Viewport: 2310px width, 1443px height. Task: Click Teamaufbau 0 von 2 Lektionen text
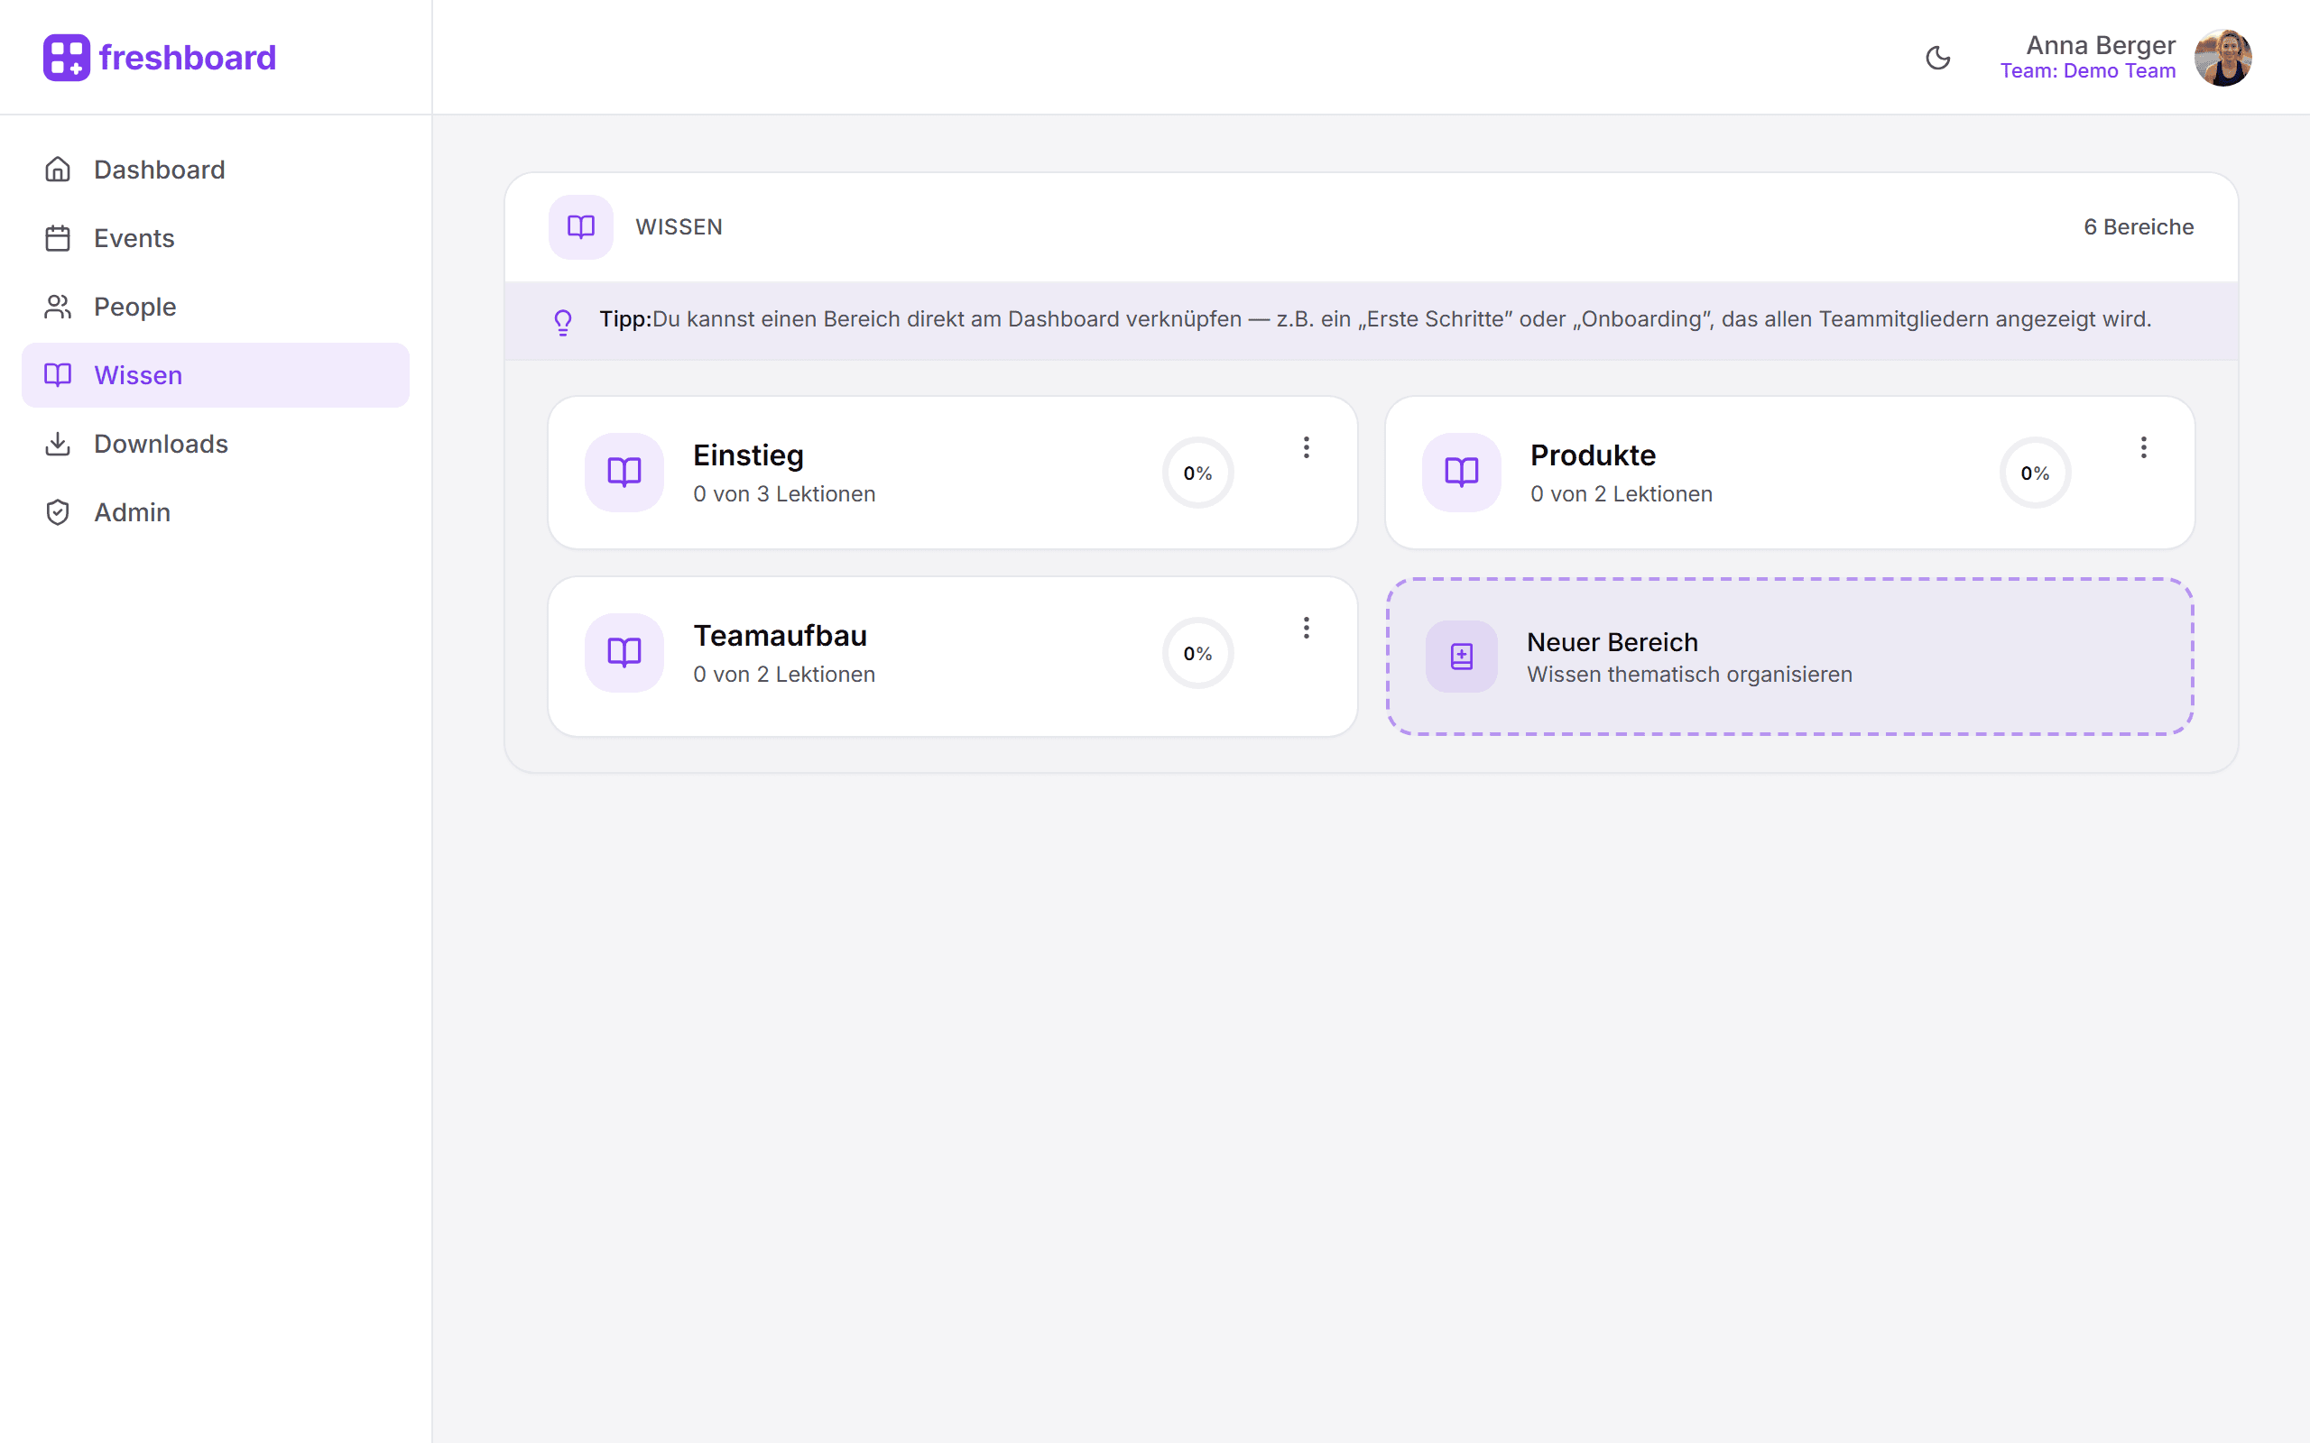[x=785, y=675]
